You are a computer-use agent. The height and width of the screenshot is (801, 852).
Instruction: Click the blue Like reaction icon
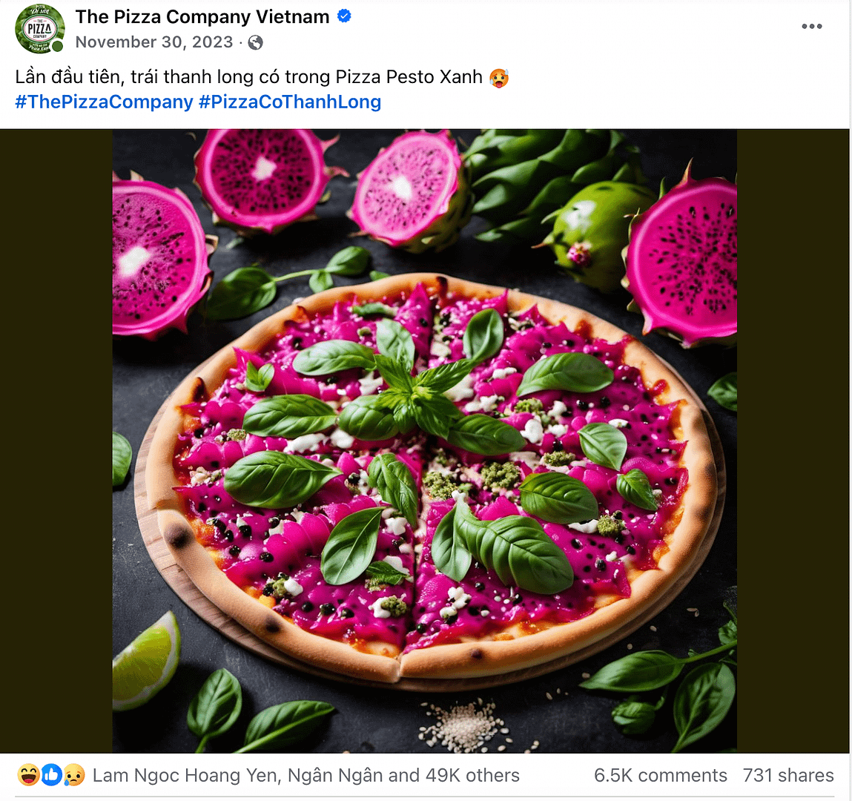click(50, 775)
